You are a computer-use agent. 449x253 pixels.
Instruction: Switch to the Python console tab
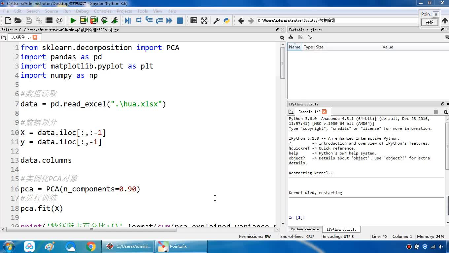(x=305, y=229)
